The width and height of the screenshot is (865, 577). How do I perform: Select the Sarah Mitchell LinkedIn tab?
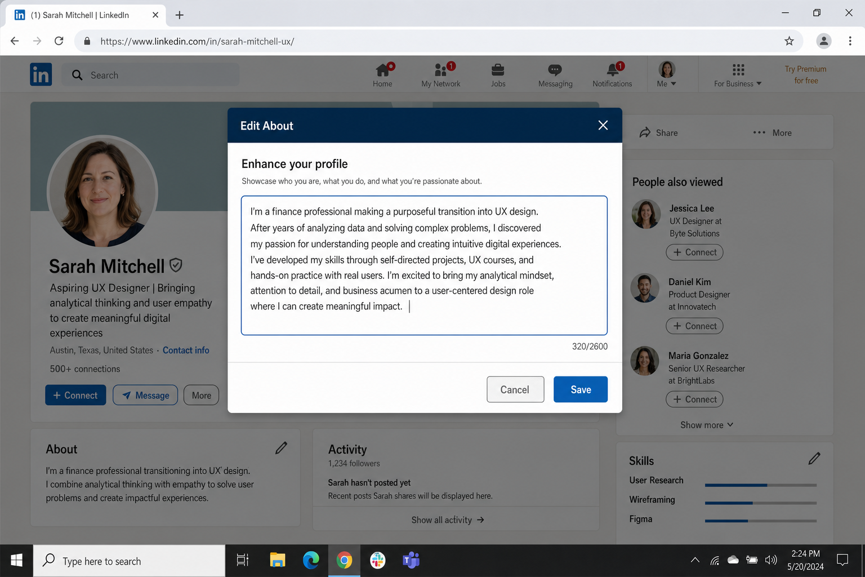click(x=86, y=15)
